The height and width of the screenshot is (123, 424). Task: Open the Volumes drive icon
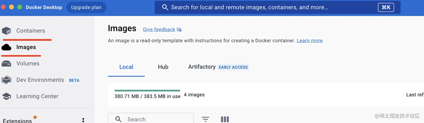point(6,64)
